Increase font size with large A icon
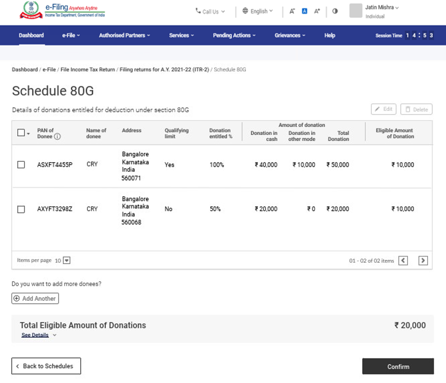 point(317,11)
